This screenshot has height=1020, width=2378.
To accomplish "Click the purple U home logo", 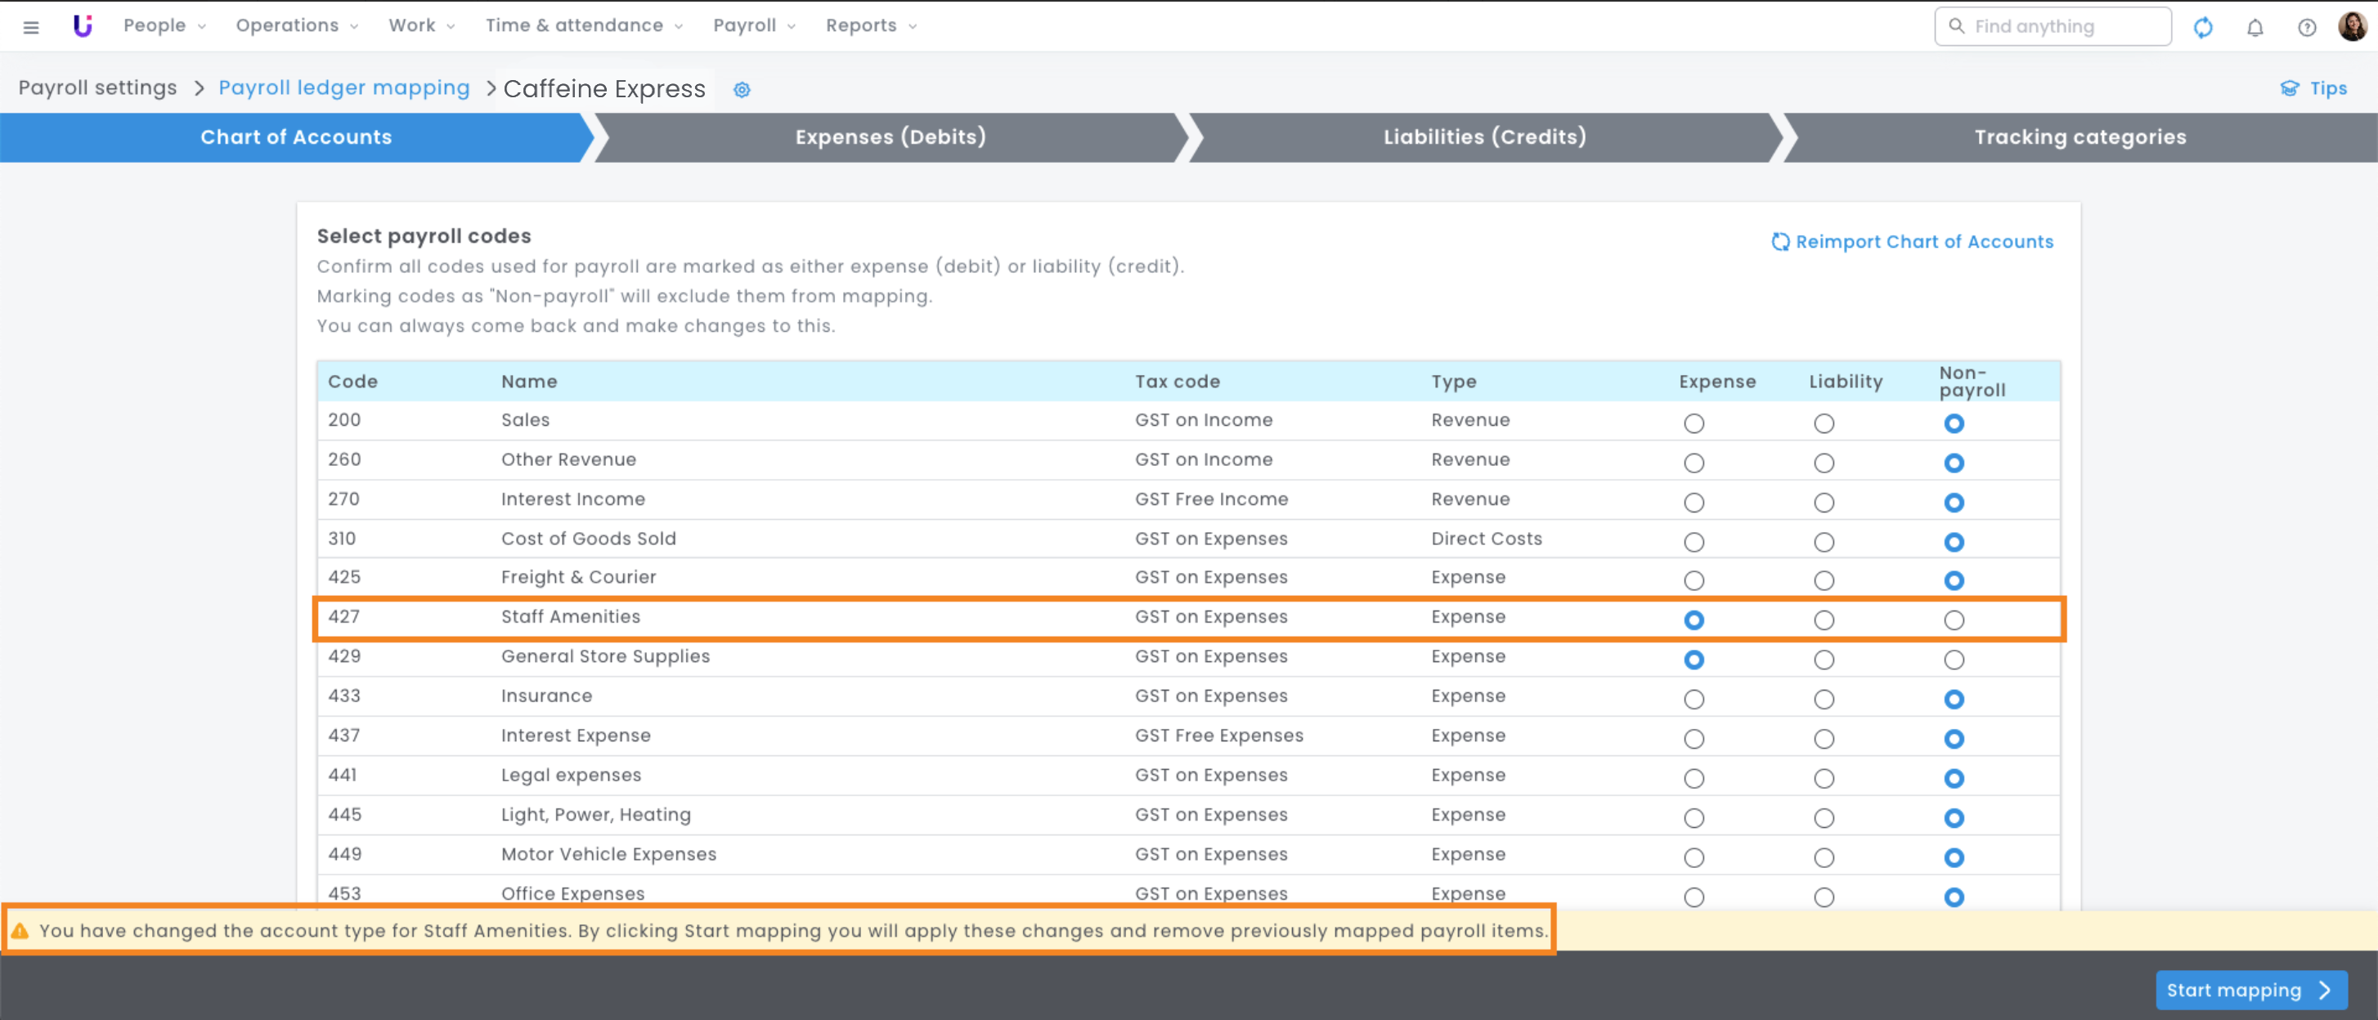I will [83, 26].
